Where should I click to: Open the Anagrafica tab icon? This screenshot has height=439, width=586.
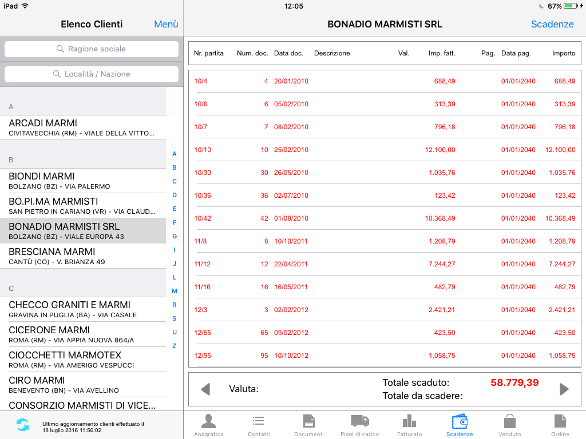click(208, 421)
